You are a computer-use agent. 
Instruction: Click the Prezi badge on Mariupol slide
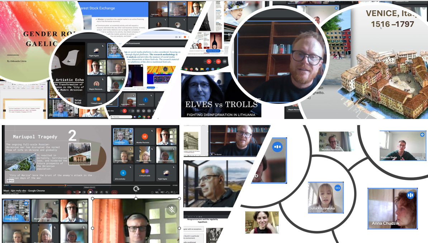point(10,181)
